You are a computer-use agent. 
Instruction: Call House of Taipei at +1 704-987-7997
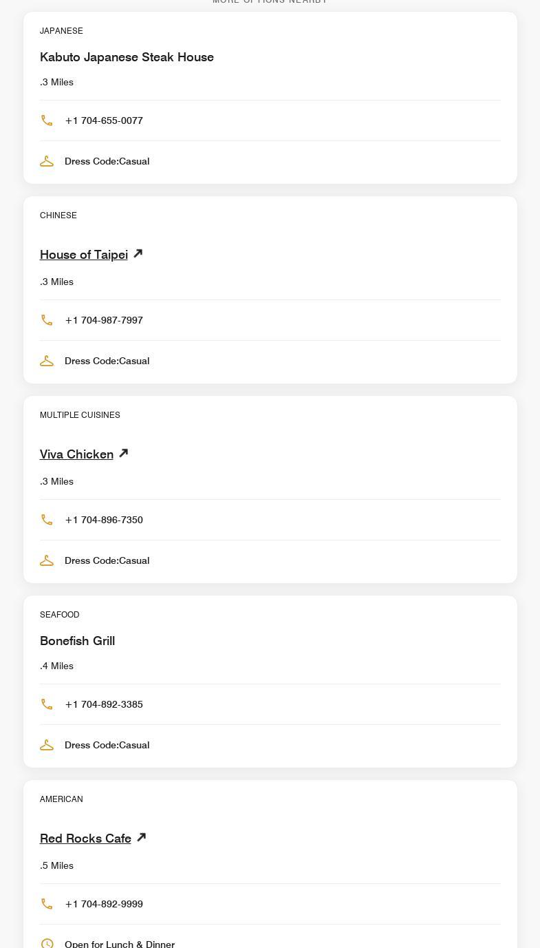point(104,320)
